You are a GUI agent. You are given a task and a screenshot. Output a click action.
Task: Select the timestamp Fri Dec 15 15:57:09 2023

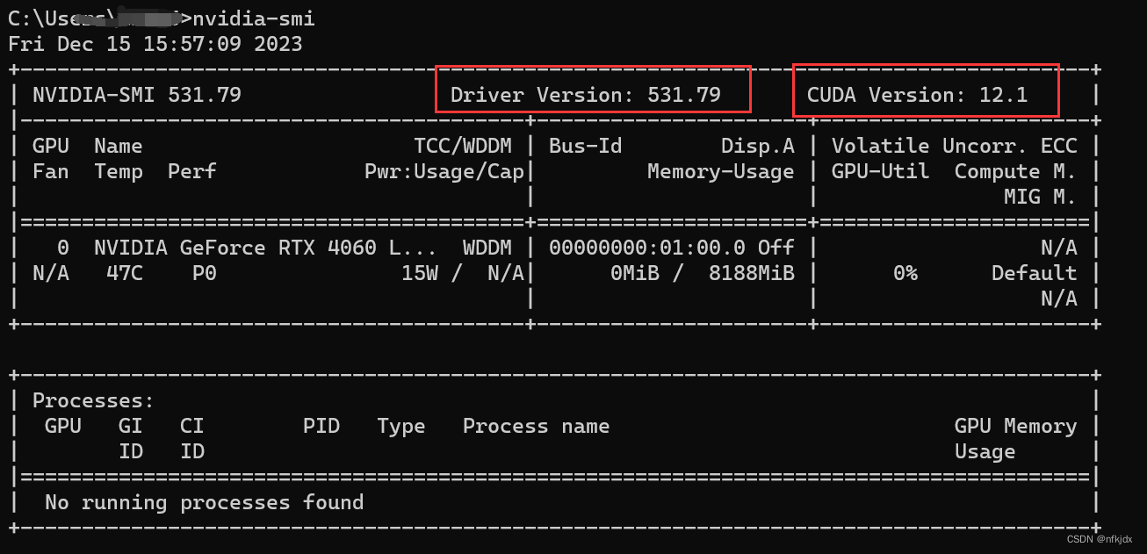click(155, 44)
